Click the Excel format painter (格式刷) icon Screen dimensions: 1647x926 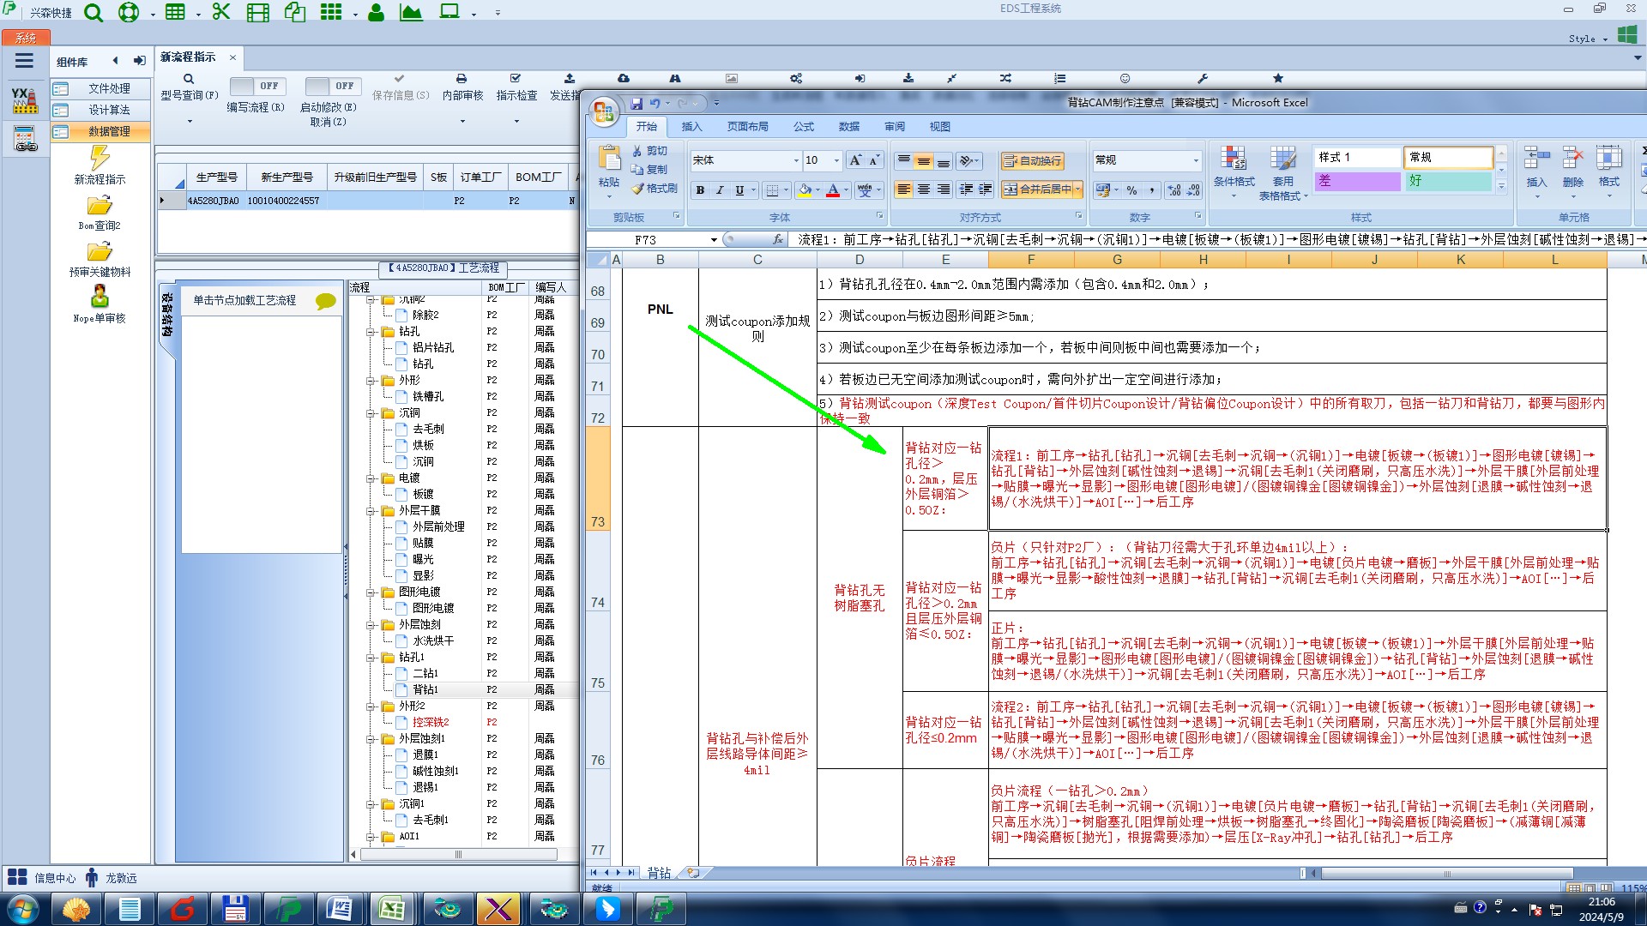[x=655, y=189]
